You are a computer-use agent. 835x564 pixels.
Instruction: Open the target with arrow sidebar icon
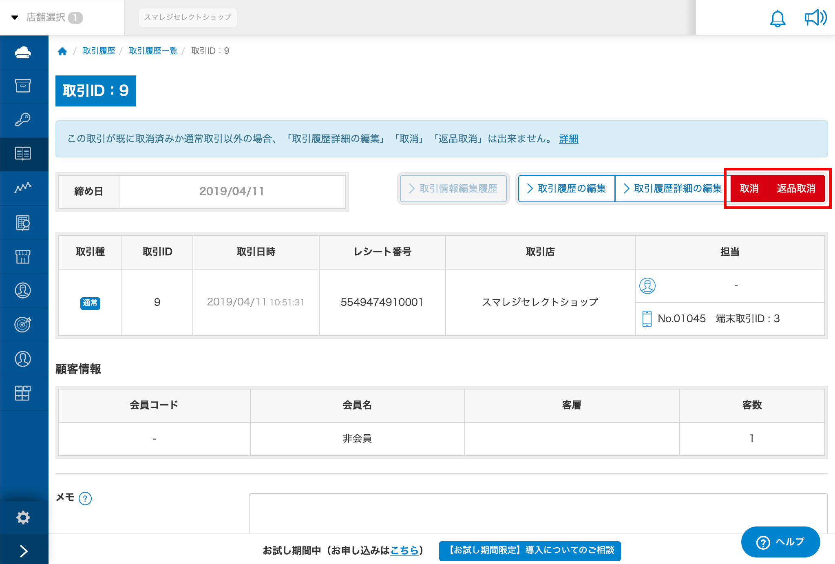point(23,324)
